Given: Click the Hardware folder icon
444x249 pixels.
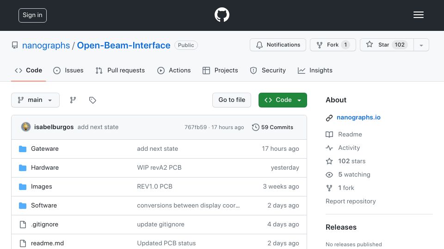Looking at the screenshot, I should pyautogui.click(x=23, y=168).
